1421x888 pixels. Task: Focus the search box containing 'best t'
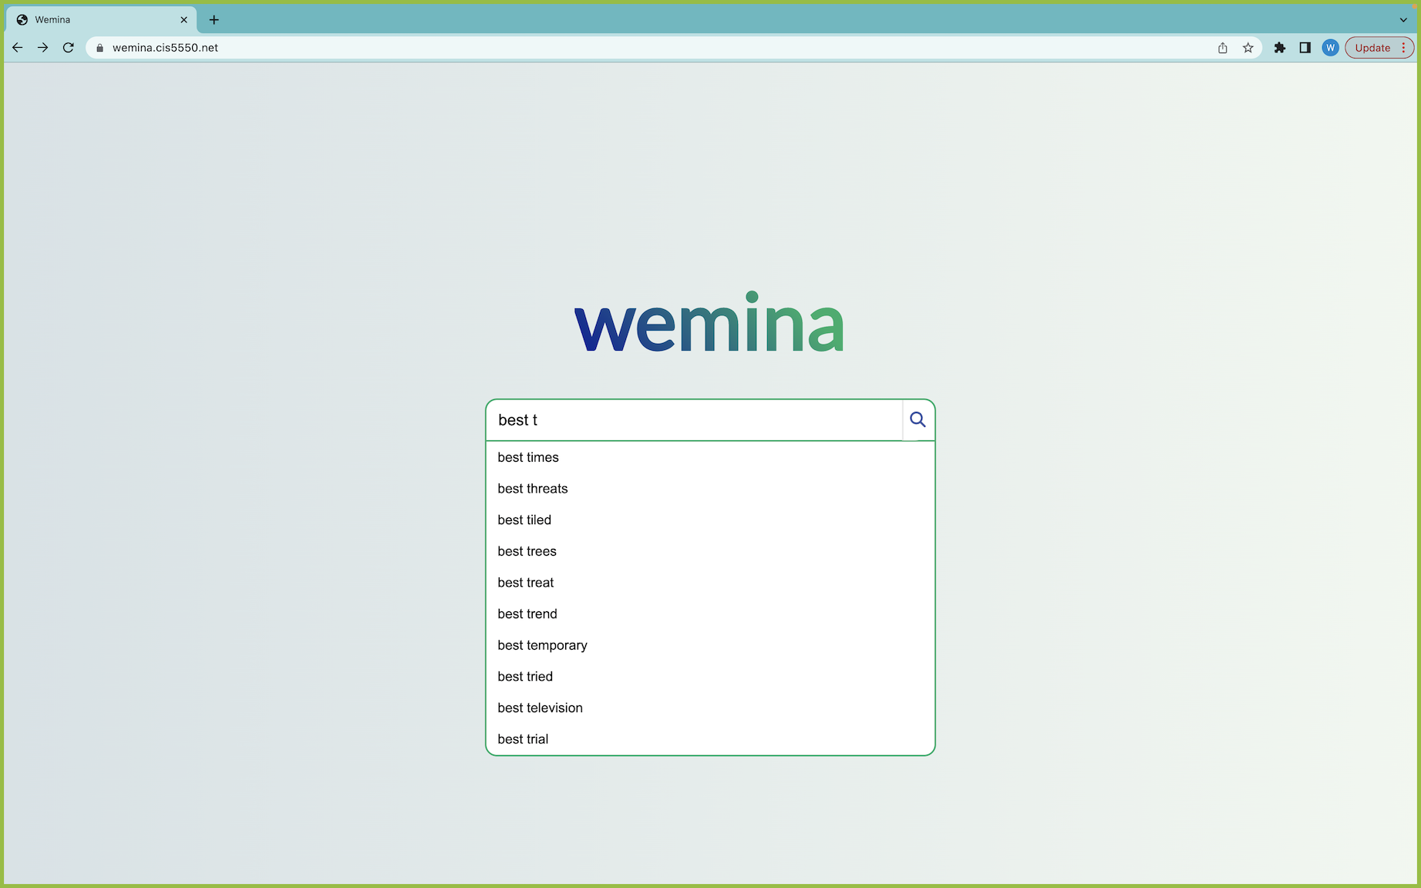point(694,420)
